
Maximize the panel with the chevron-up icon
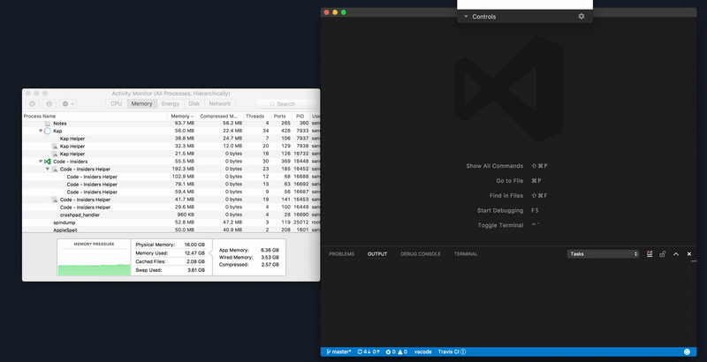pyautogui.click(x=676, y=254)
